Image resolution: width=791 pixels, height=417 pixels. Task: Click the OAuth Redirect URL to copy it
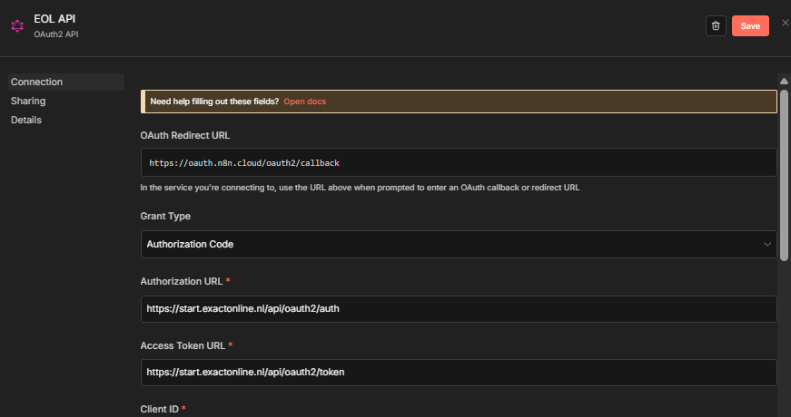(x=459, y=163)
